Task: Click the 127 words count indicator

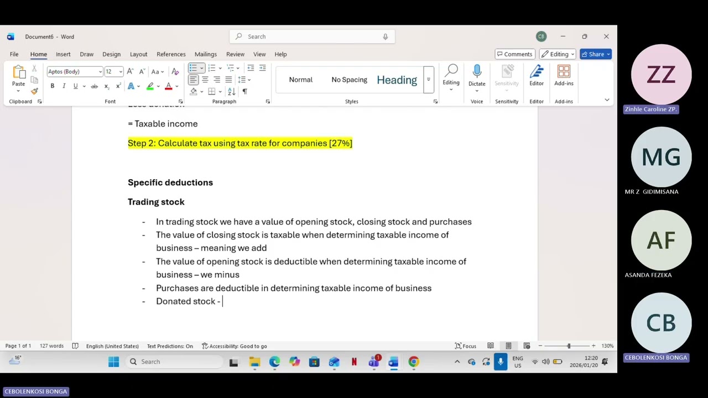Action: (51, 346)
